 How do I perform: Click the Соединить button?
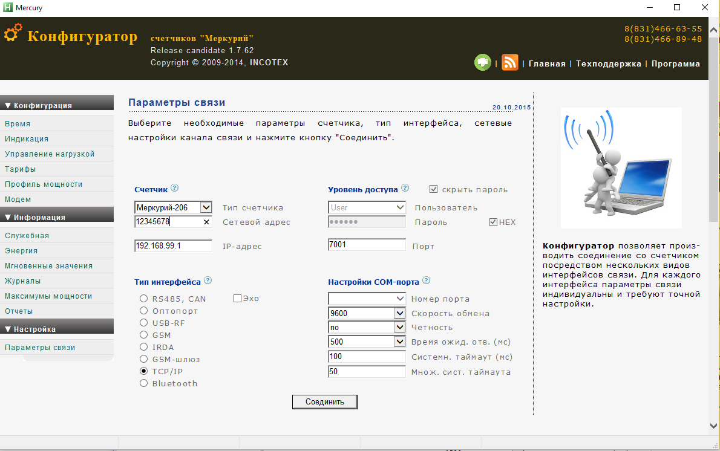coord(325,402)
